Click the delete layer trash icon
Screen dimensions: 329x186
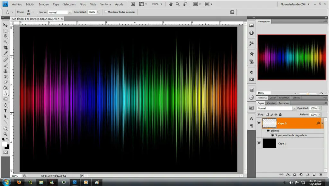(320, 174)
